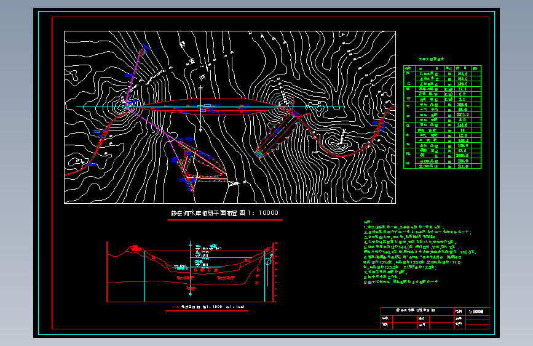The height and width of the screenshot is (346, 533).
Task: Click note line 3 in the green notes
Action: click(400, 236)
